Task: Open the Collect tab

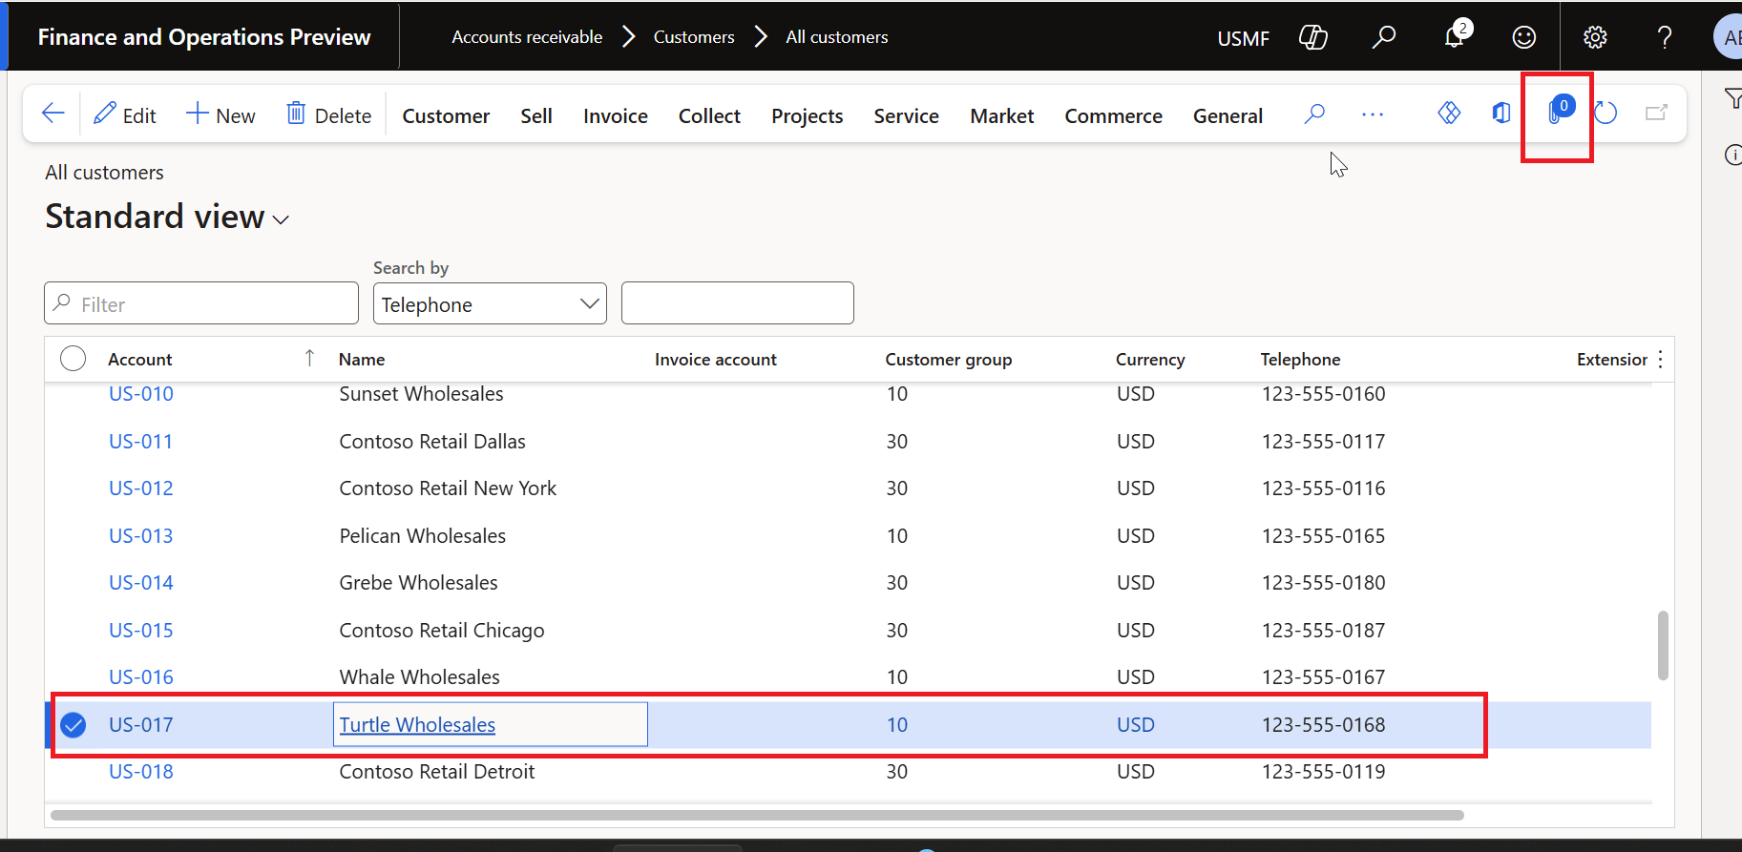Action: coord(709,115)
